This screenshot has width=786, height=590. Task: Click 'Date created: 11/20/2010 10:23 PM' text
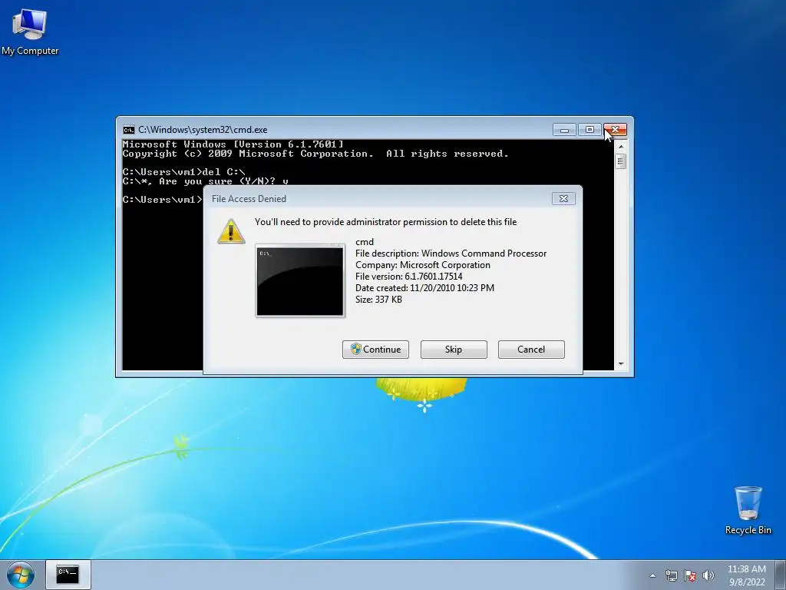pyautogui.click(x=424, y=288)
